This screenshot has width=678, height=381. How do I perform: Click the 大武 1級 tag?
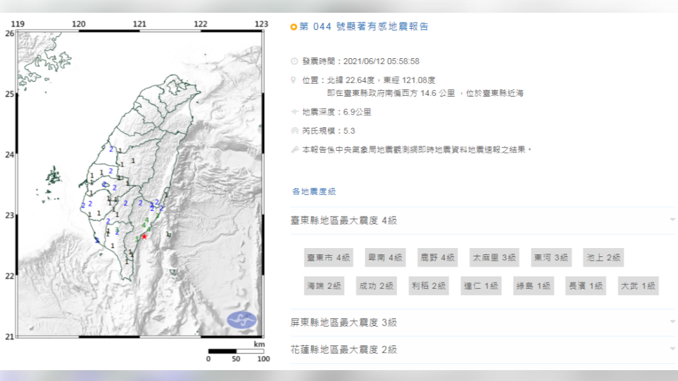[x=638, y=286]
